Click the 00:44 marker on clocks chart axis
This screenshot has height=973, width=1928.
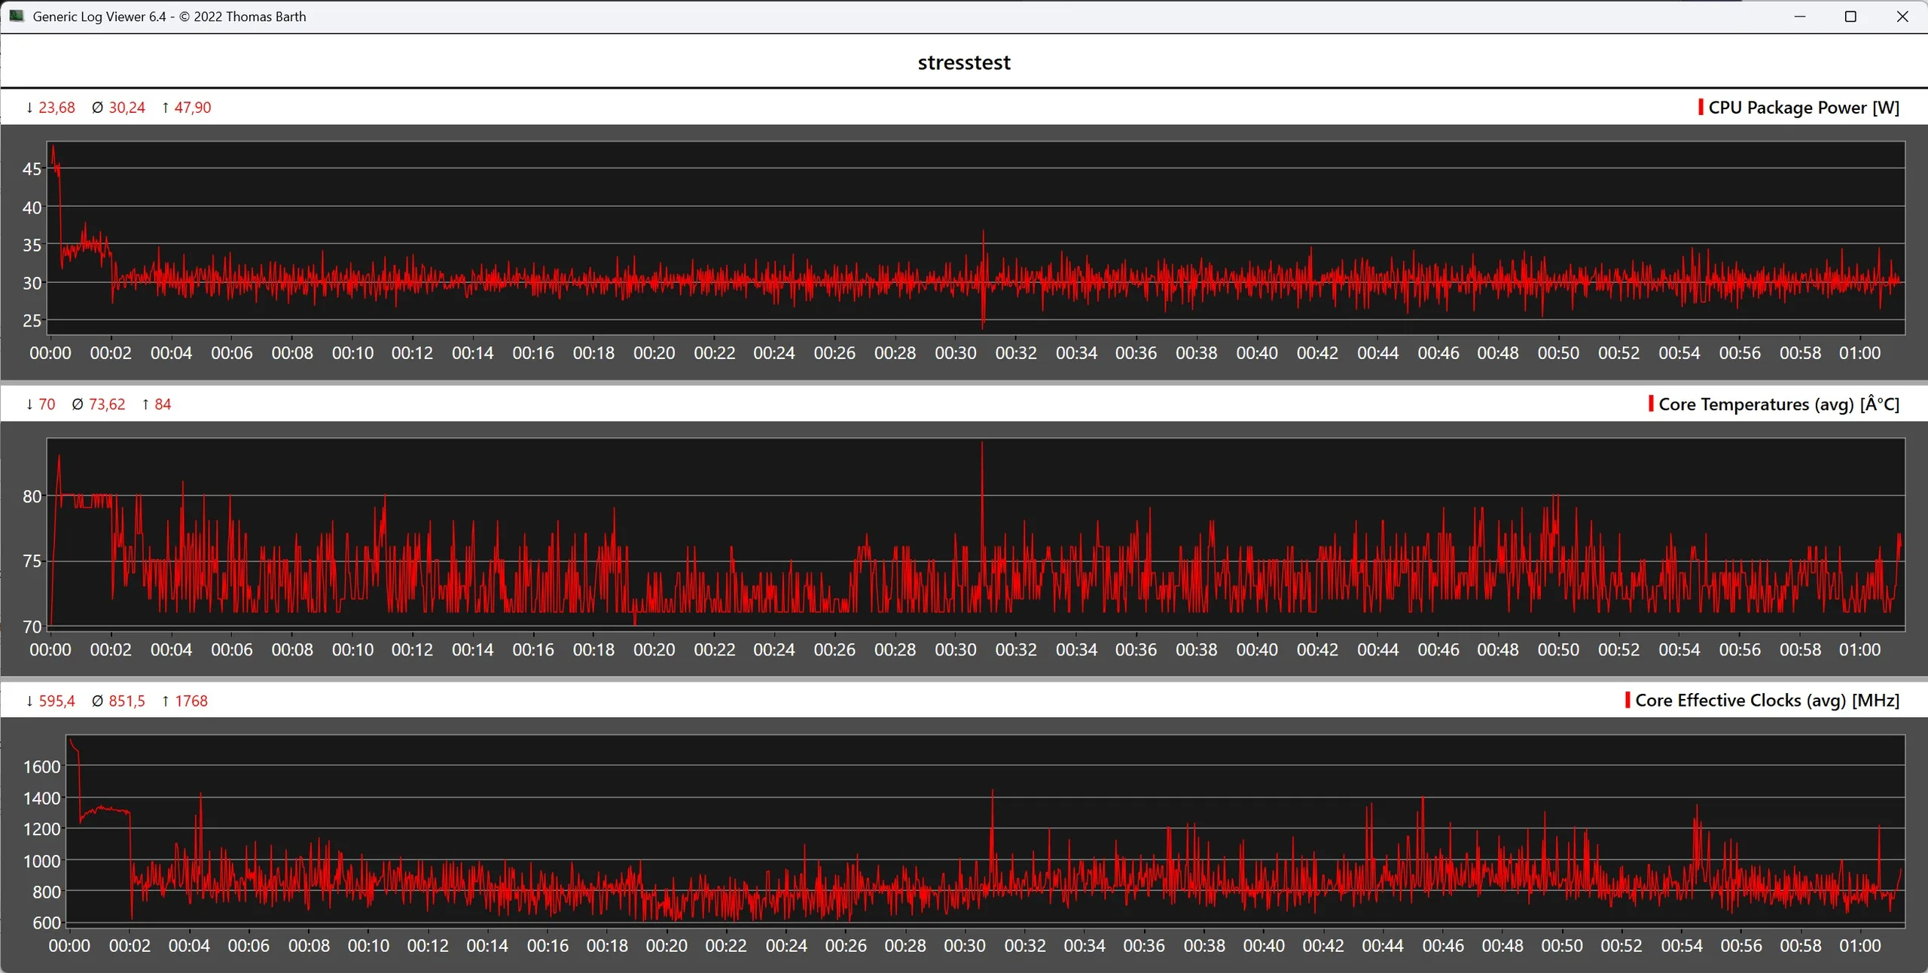1383,945
